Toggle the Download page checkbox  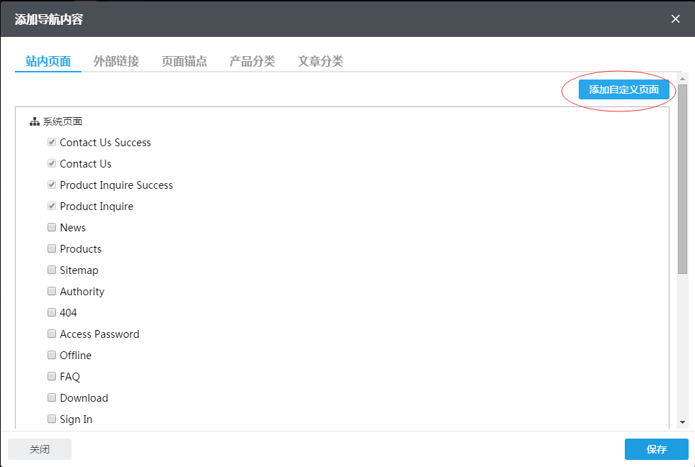tap(52, 398)
